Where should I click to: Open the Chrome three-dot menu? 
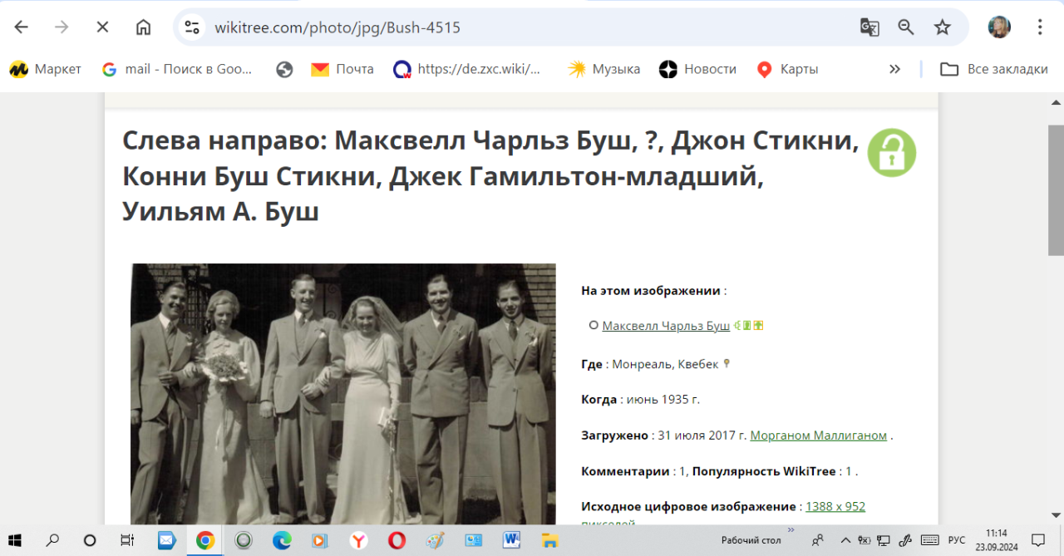pyautogui.click(x=1039, y=27)
